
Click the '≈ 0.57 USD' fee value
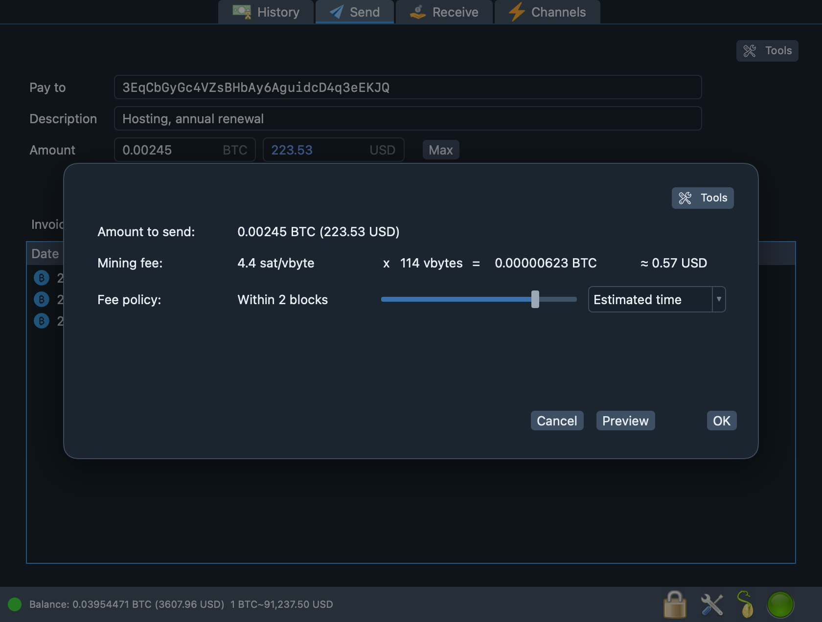coord(674,263)
